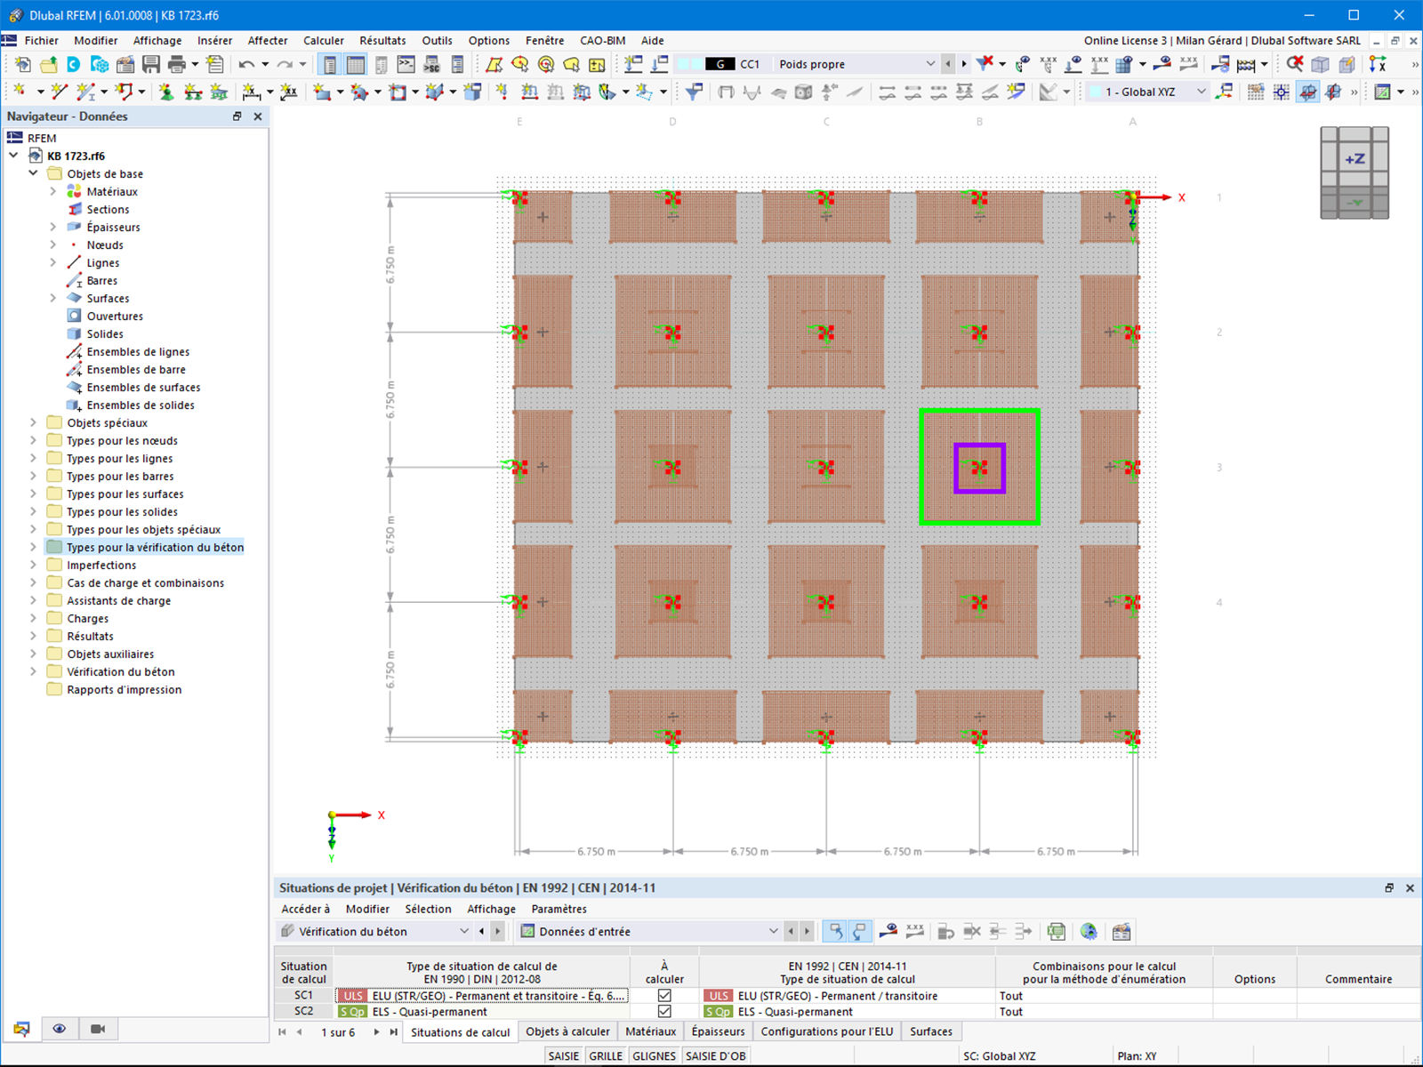Image resolution: width=1423 pixels, height=1067 pixels.
Task: Toggle SAISIE snap mode in status bar
Action: click(x=564, y=1056)
